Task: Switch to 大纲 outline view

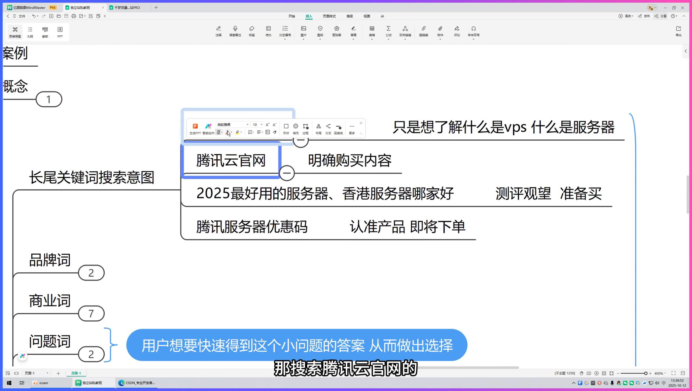Action: click(30, 32)
